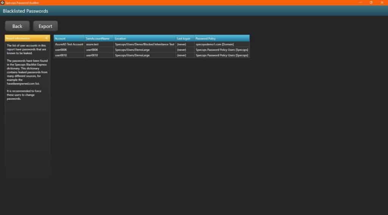The height and width of the screenshot is (215, 388).
Task: Sort by the Password Policy column header
Action: [x=222, y=39]
